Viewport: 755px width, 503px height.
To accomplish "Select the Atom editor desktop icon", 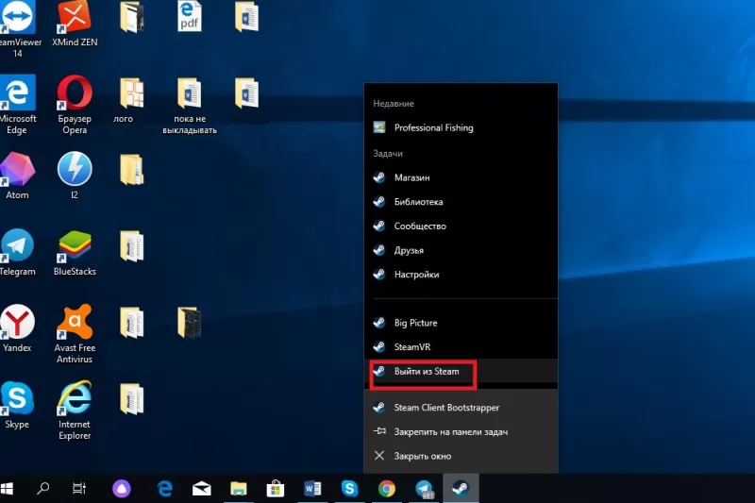I will (17, 170).
